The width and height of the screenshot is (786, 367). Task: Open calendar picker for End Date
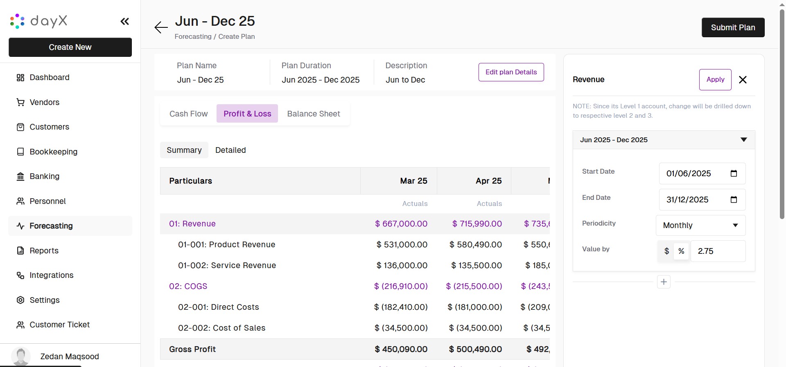pyautogui.click(x=734, y=200)
